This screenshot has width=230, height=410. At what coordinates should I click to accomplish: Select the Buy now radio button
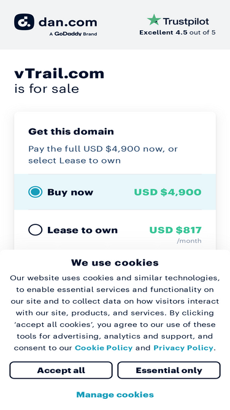coord(35,192)
